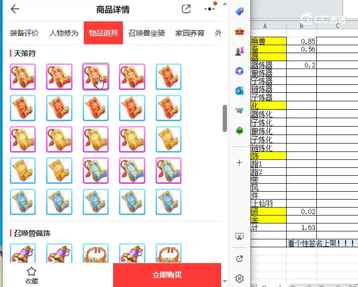Click the first purple-framed blue 天策符 item
The height and width of the screenshot is (287, 358).
tap(96, 171)
